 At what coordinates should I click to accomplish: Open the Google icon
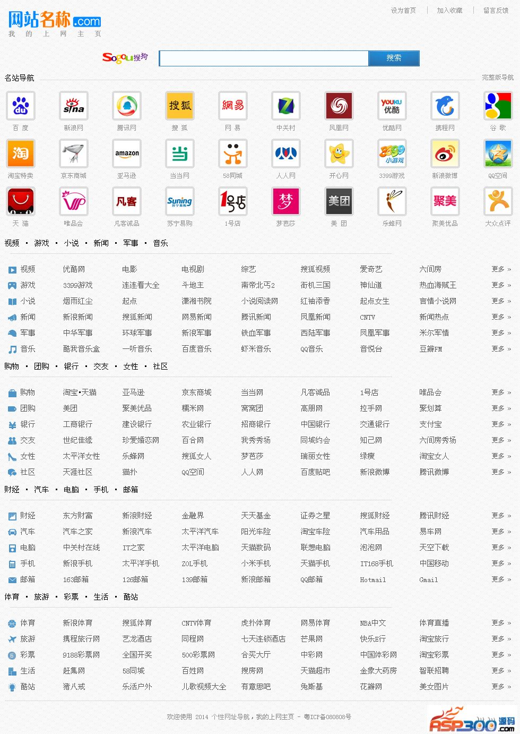[x=498, y=106]
